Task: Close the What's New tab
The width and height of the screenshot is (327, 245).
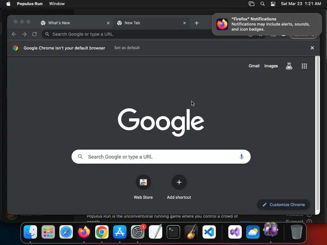Action: (x=108, y=23)
